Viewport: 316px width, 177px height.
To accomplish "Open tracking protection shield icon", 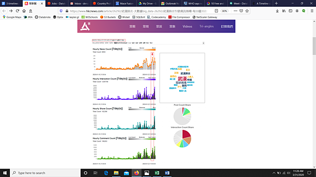I will 61,11.
